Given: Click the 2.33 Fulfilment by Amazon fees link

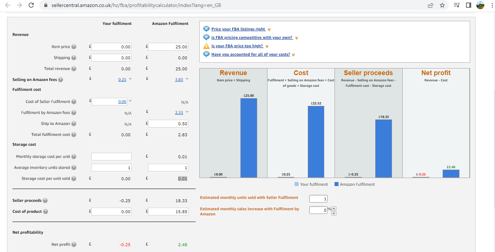Looking at the screenshot, I should tap(179, 112).
